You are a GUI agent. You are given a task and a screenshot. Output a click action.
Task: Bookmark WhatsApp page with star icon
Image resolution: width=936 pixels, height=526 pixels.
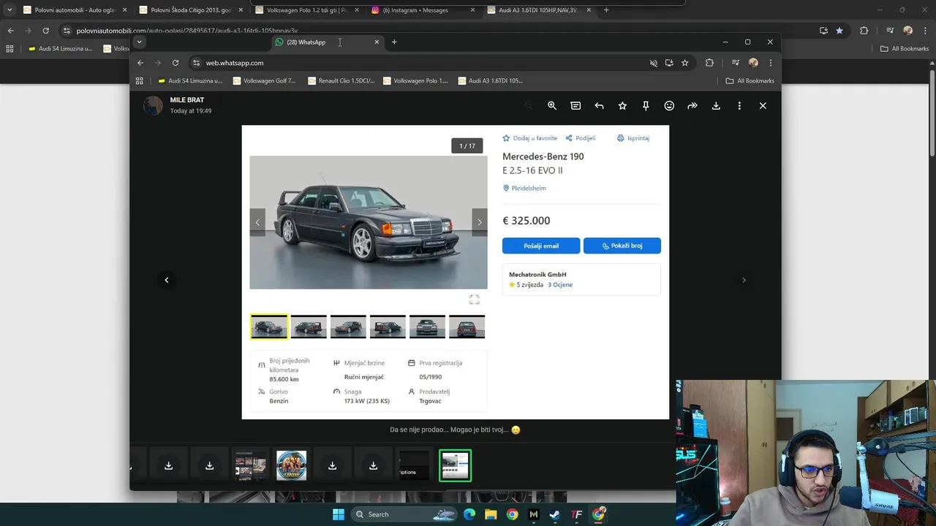click(x=685, y=63)
